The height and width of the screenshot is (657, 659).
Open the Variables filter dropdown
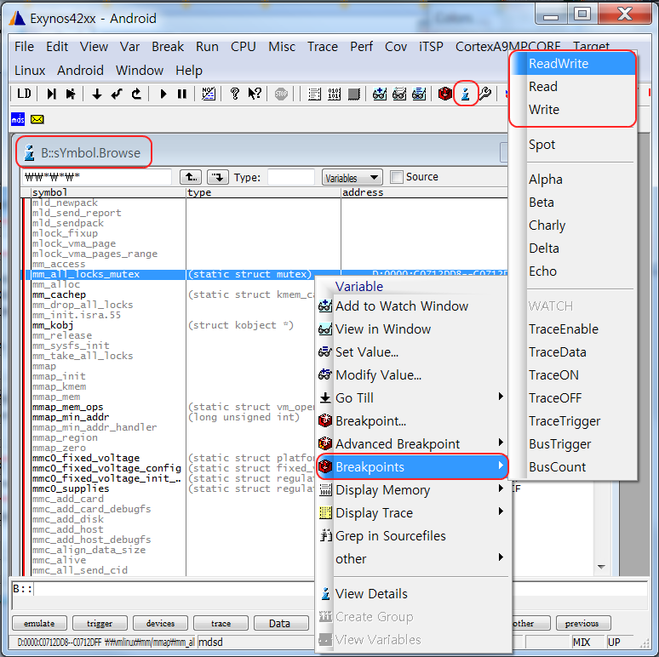[x=352, y=177]
